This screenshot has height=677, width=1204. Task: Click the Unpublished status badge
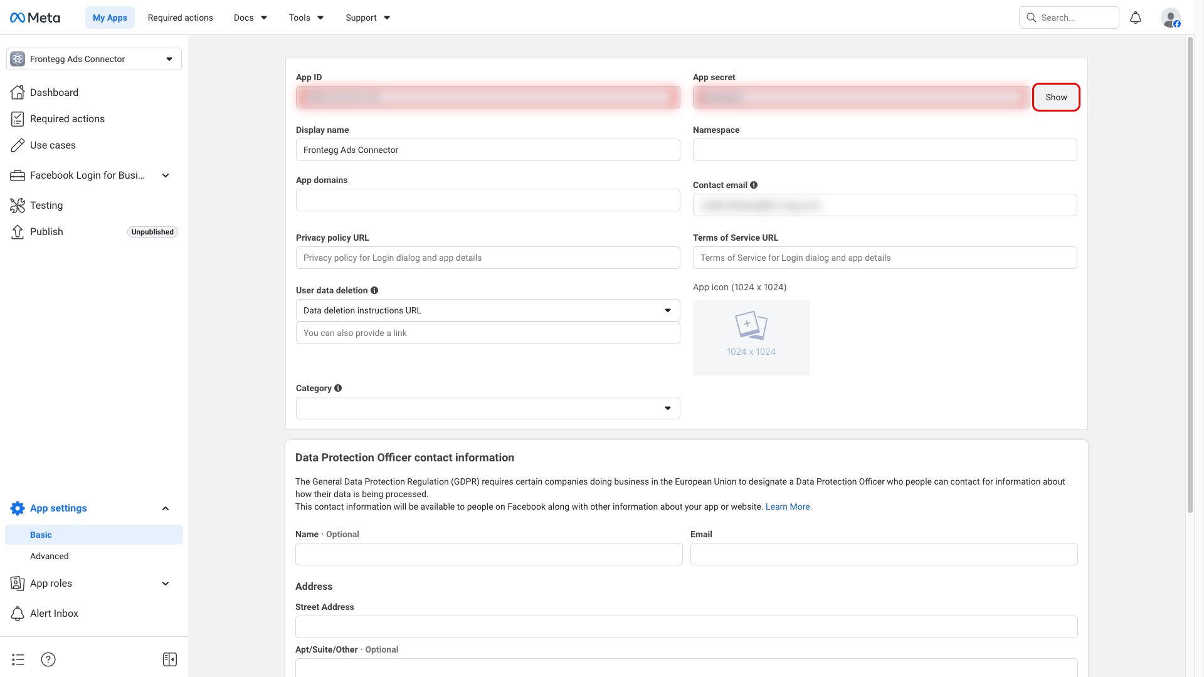click(152, 232)
